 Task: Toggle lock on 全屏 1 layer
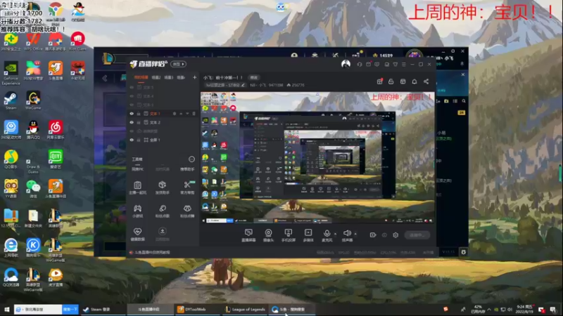(139, 140)
